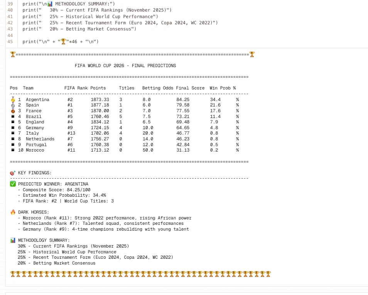This screenshot has width=368, height=295.
Task: Click the target emoji beside KEY FINDINGS
Action: 13,173
